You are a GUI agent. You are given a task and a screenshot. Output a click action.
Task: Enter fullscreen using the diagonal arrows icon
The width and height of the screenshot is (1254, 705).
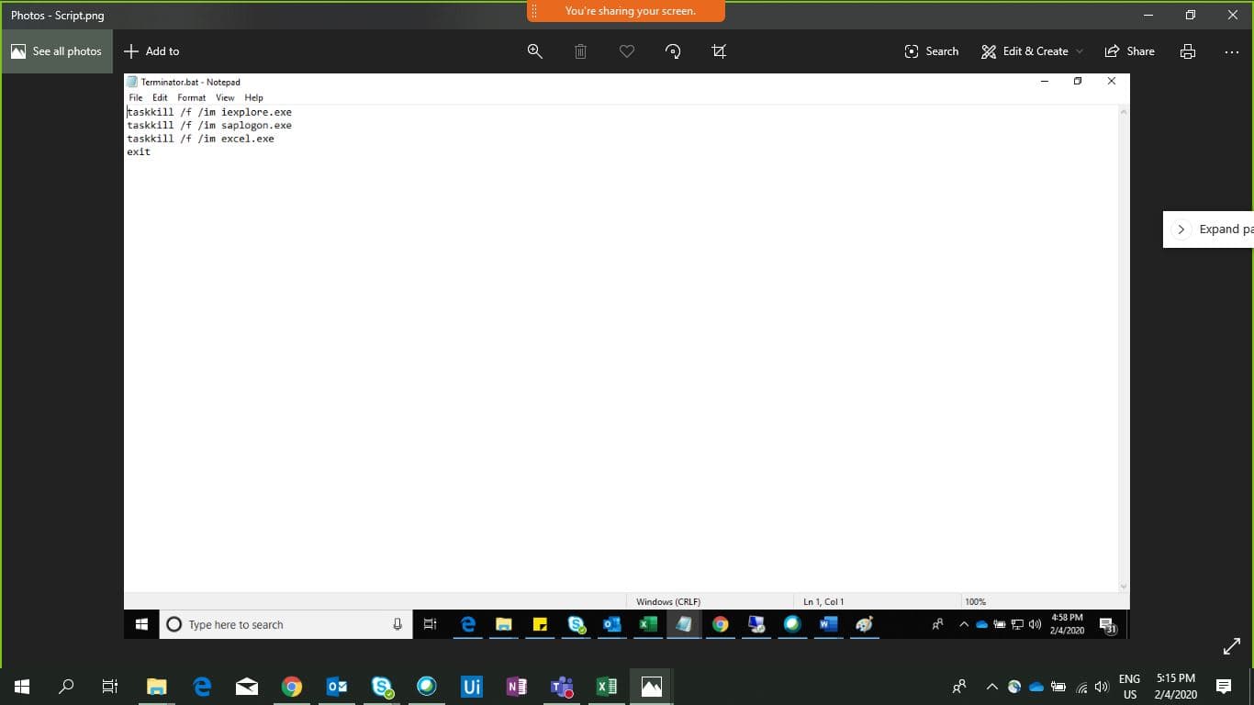click(x=1232, y=647)
